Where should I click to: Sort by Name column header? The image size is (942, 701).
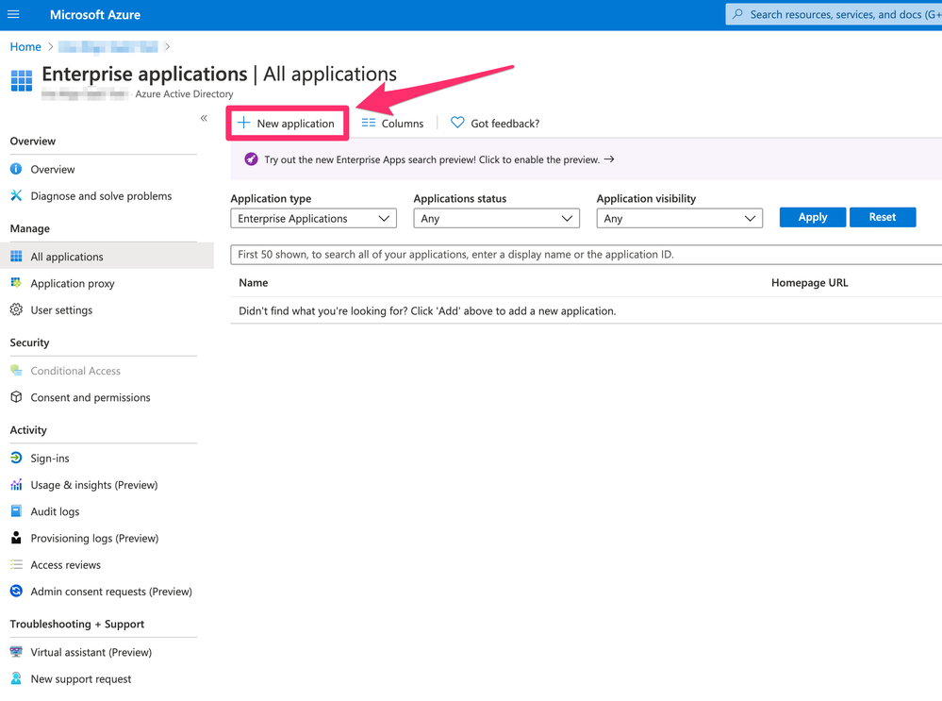click(254, 282)
